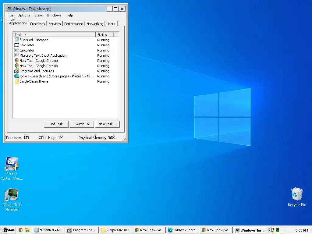Click the End Task button
This screenshot has width=312, height=234.
point(56,124)
